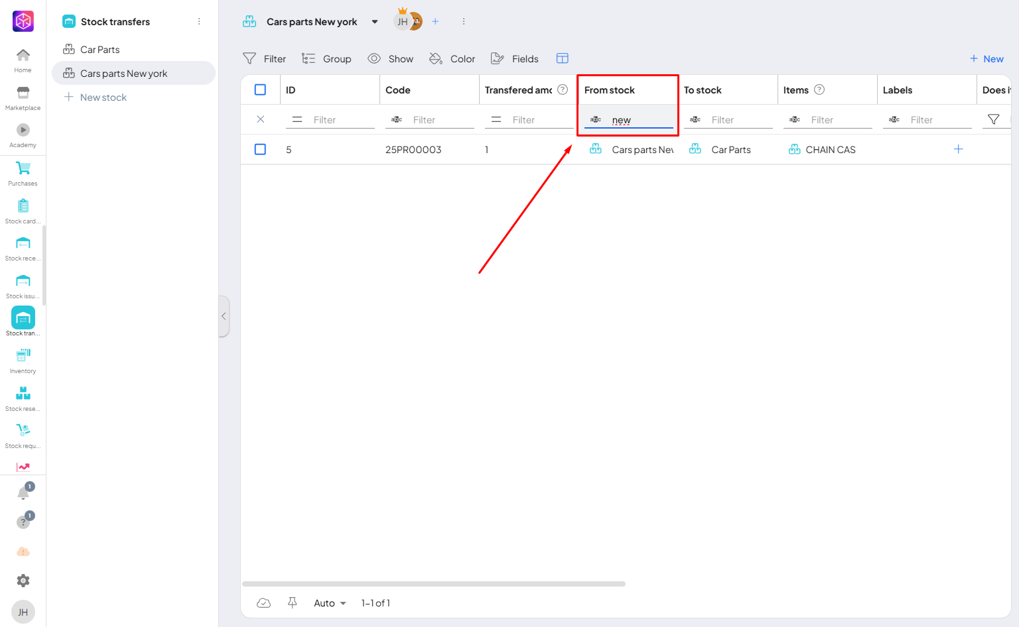The image size is (1019, 627).
Task: Collapse the left side panel
Action: (224, 316)
